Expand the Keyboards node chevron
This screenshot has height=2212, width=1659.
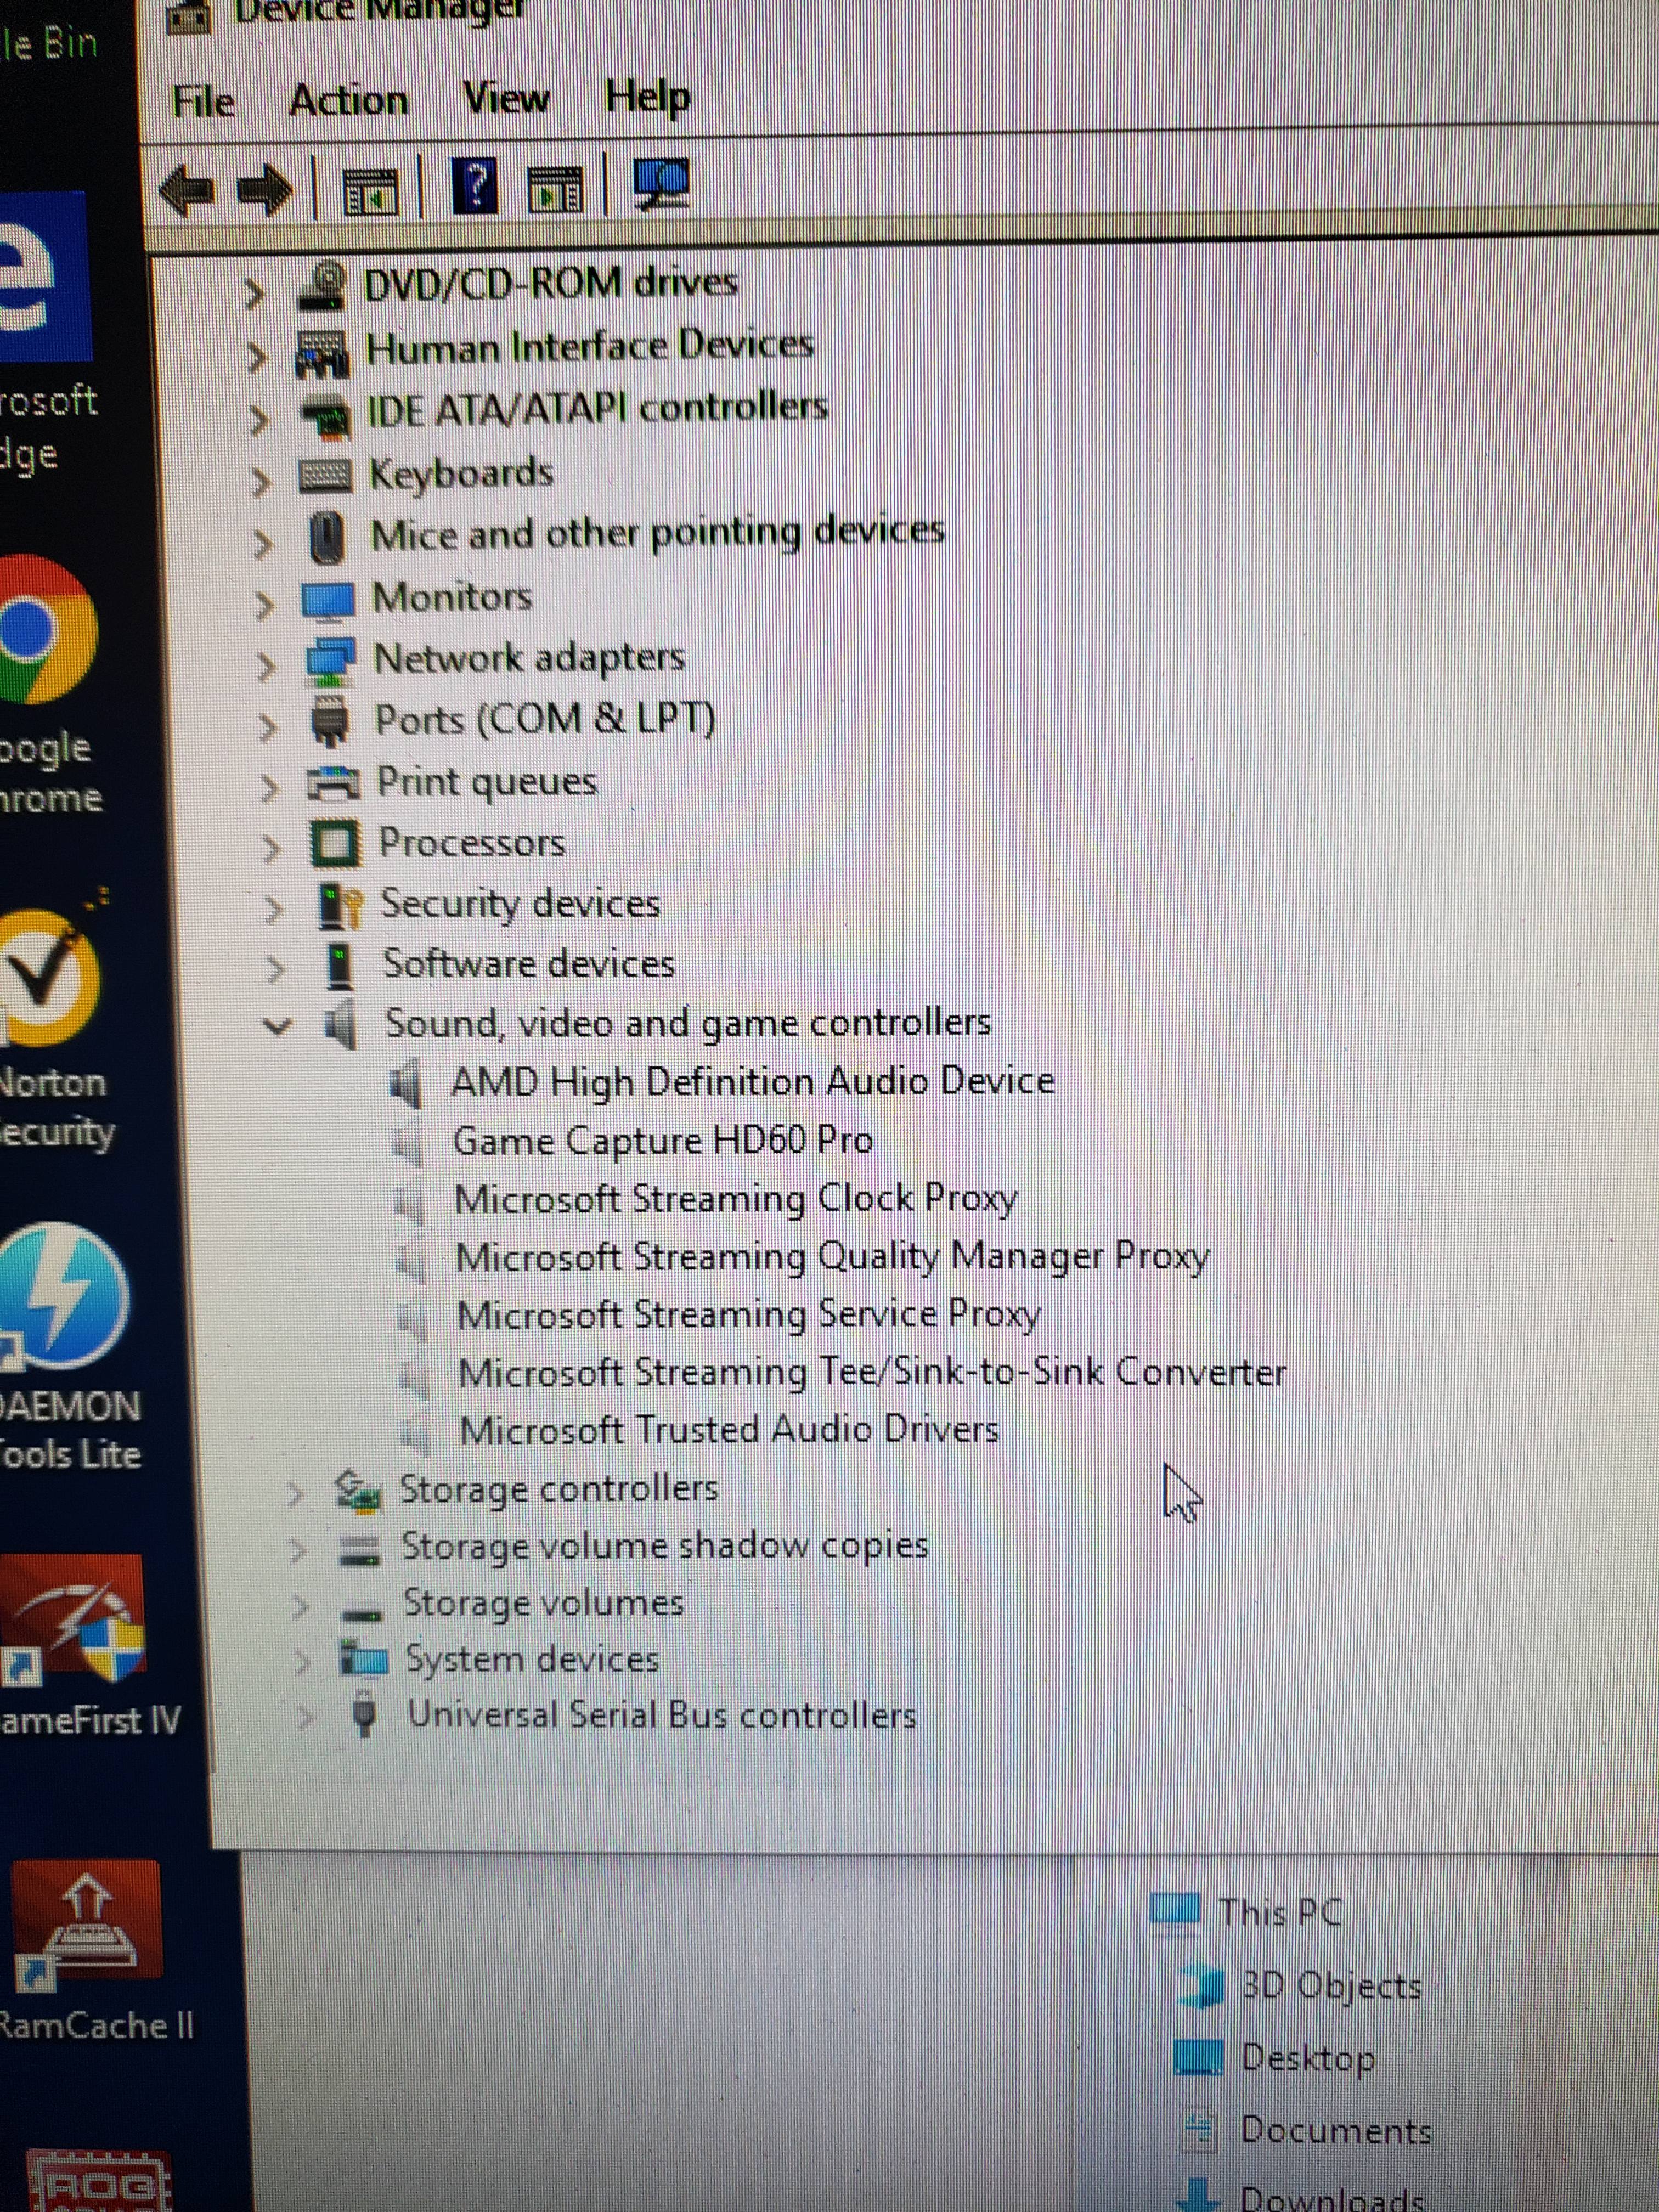pyautogui.click(x=261, y=482)
